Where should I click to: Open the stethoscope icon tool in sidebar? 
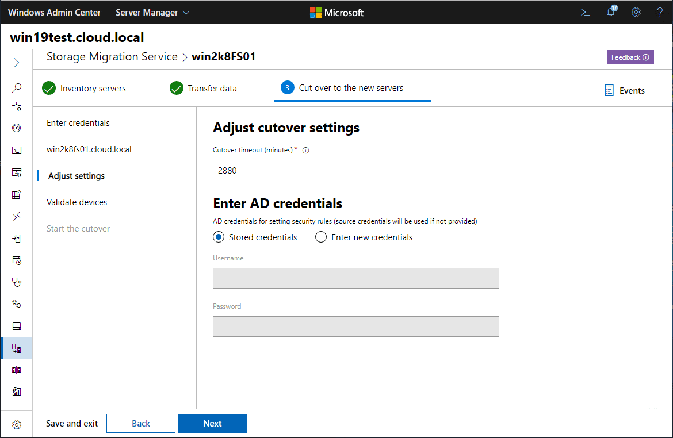(17, 282)
